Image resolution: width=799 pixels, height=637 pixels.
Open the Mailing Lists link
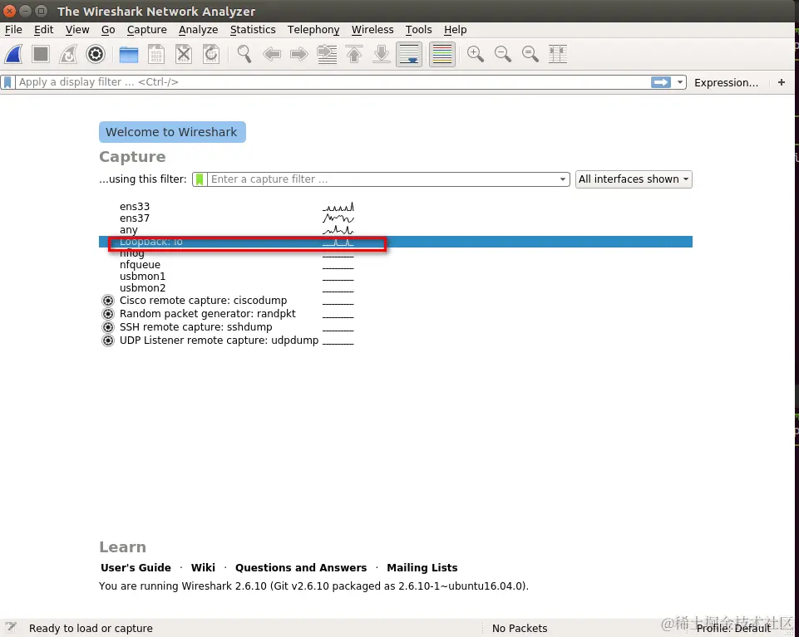pyautogui.click(x=422, y=568)
